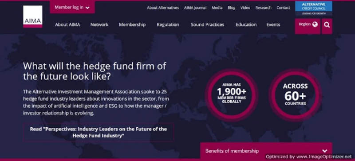The height and width of the screenshot is (161, 355).
Task: Click the Benefits of membership chevron
Action: pos(325,151)
